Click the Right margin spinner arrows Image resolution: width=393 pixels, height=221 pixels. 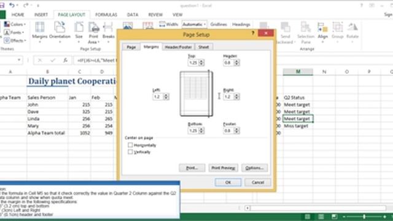click(236, 96)
